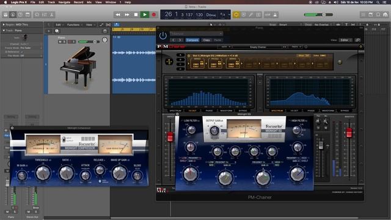
Task: Open the Smart Controls button
Action: tap(37, 15)
